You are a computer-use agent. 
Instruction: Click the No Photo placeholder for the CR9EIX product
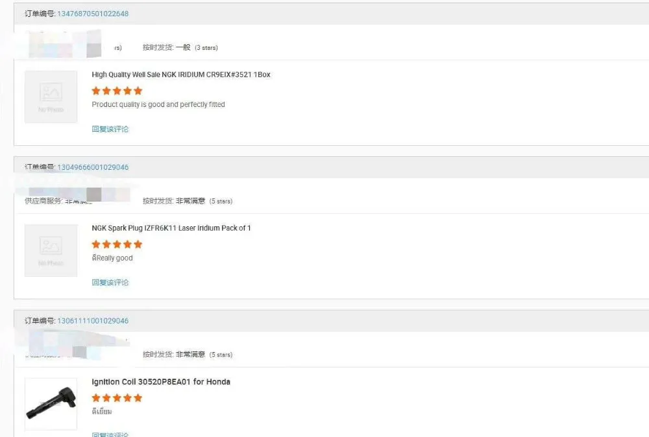[51, 97]
